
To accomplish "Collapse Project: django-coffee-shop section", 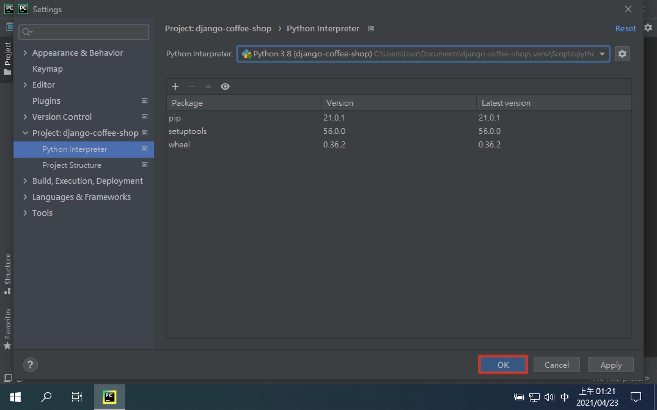I will pyautogui.click(x=25, y=133).
